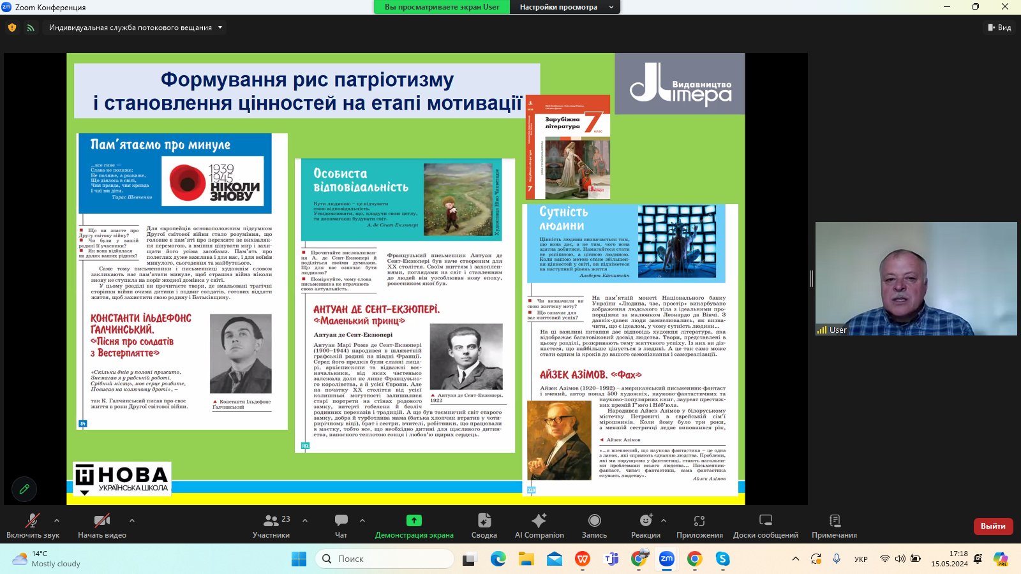1021x574 pixels.
Task: Open the Participants list
Action: click(x=271, y=526)
